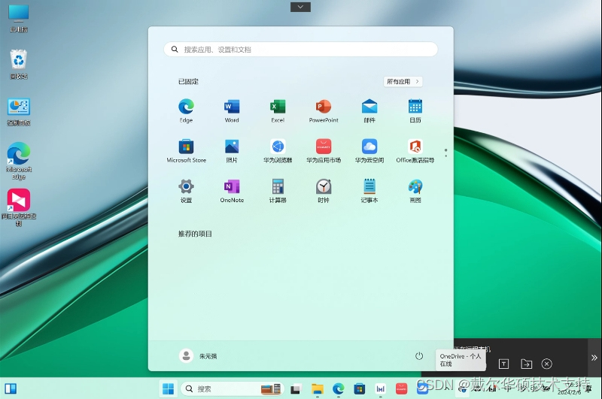
Task: Launch 华为浏览器 browser
Action: pyautogui.click(x=278, y=151)
